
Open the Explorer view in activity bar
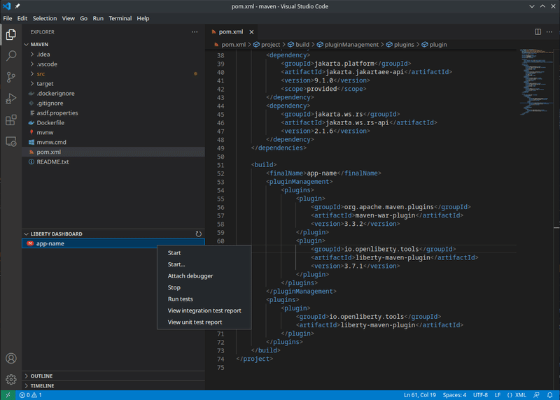coord(11,34)
